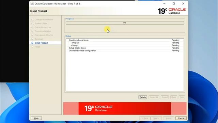Click the disabled Install button

coord(169,118)
